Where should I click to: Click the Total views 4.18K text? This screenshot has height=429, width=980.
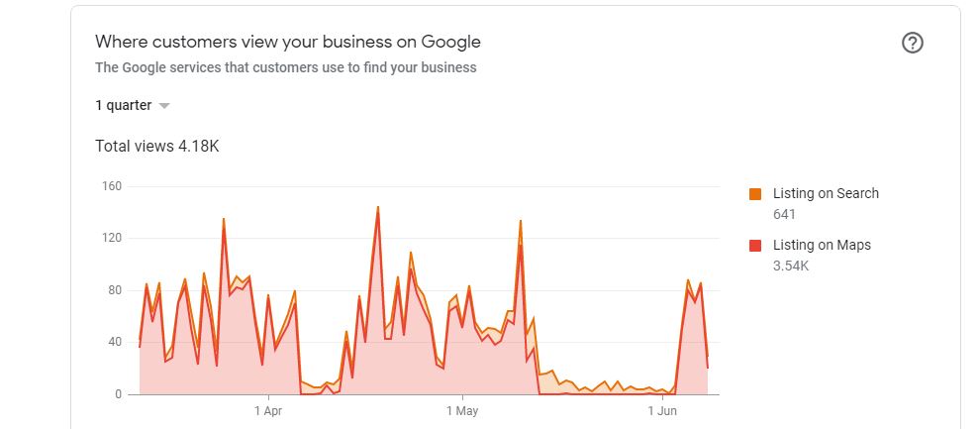coord(156,147)
